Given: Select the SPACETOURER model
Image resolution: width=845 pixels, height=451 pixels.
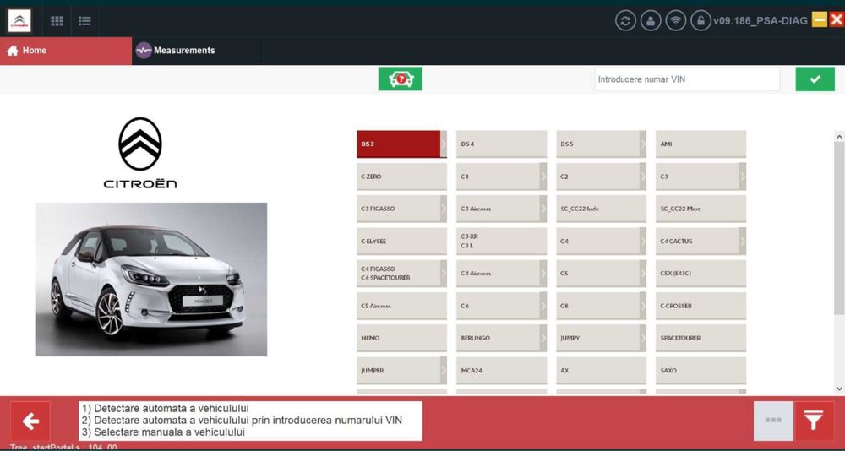Looking at the screenshot, I should coord(701,338).
